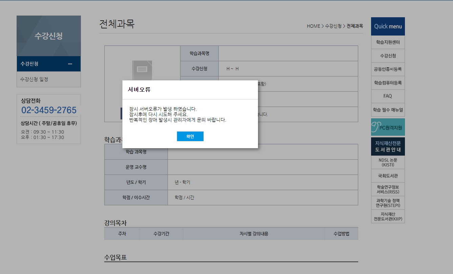Screen dimensions: 453x274
Task: Open 학술연구정보 서비스(RISS)
Action: coord(388,189)
